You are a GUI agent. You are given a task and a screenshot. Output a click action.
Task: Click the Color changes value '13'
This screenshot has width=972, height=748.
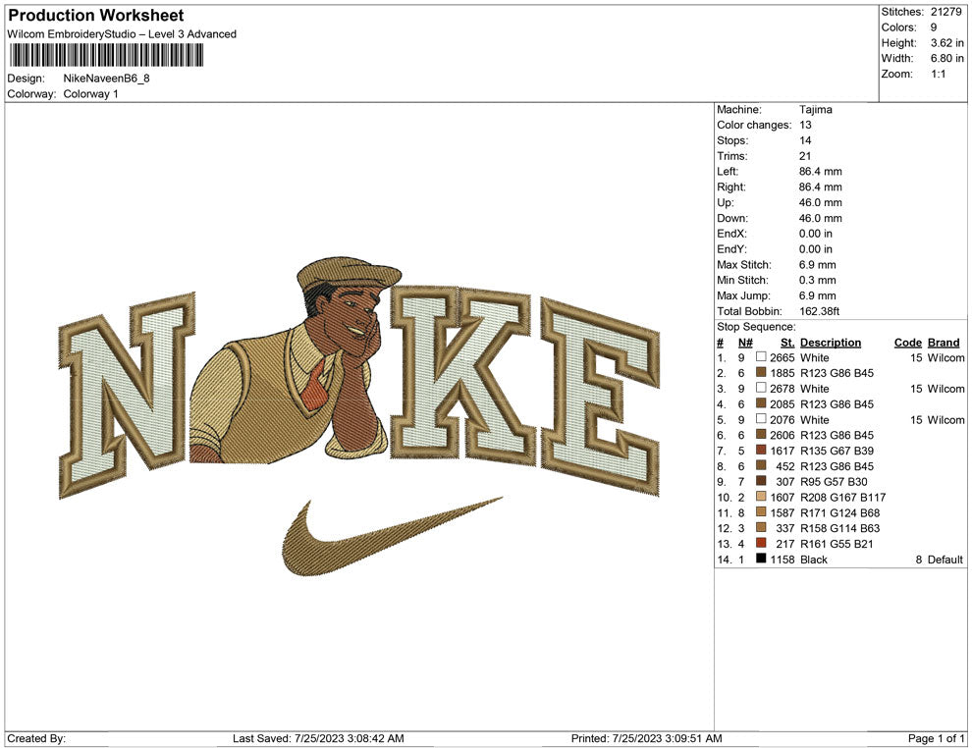(x=805, y=125)
